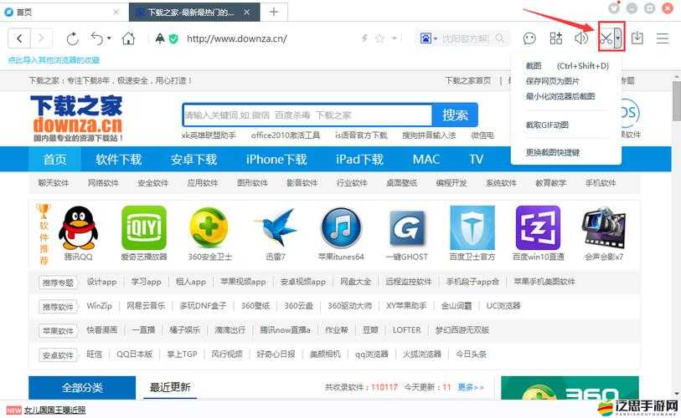Click the Baidu paw search engine icon
The width and height of the screenshot is (681, 418).
[x=426, y=38]
